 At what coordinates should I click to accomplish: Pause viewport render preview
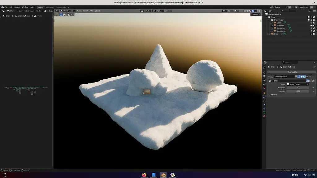[x=259, y=11]
